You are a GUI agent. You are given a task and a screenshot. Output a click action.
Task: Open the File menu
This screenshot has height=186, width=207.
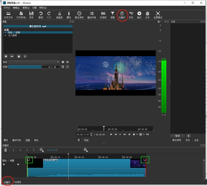[7, 7]
